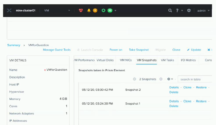Open search using magnifying glass icon
This screenshot has width=216, height=125.
[x=170, y=10]
